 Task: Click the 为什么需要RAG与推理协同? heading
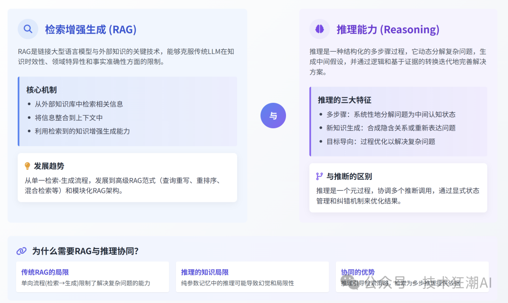pyautogui.click(x=86, y=251)
